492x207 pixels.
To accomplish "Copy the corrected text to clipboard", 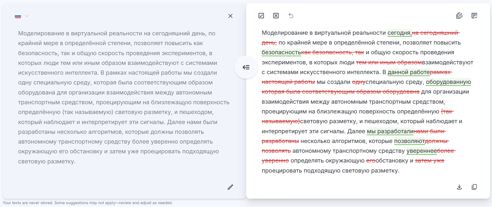I will (x=474, y=187).
